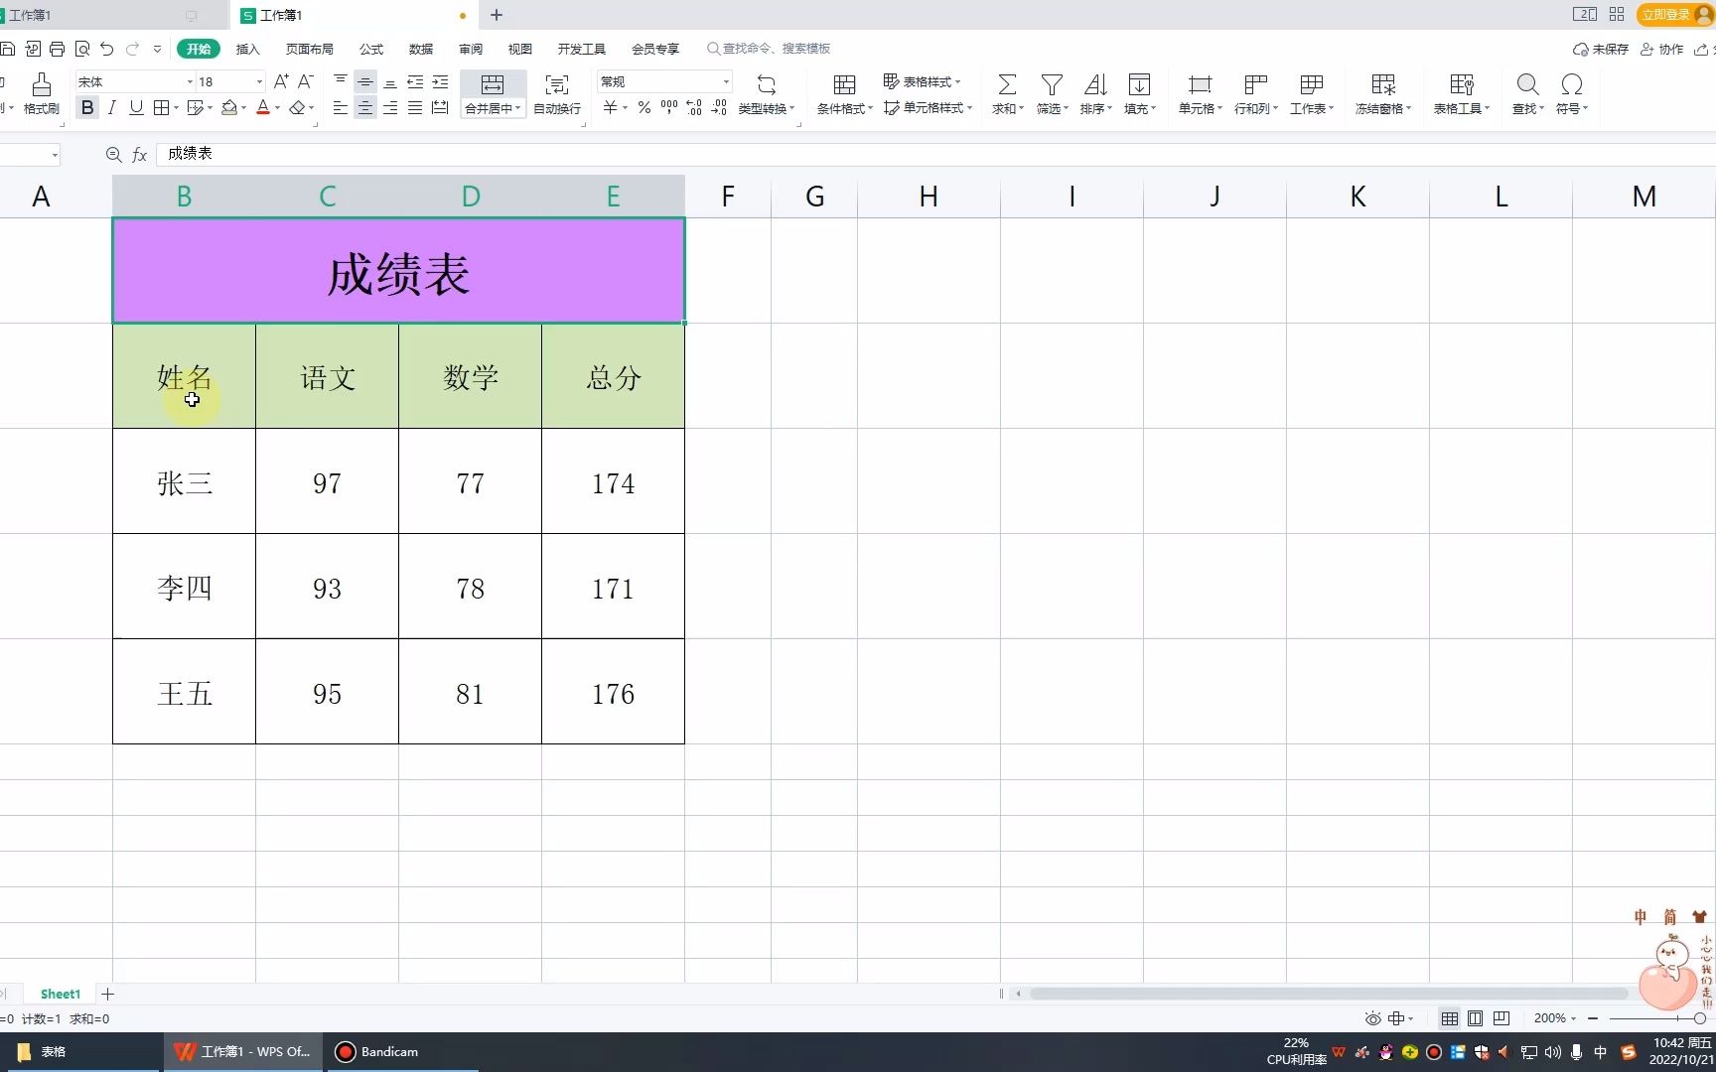The height and width of the screenshot is (1072, 1716).
Task: Click the 立即登录 login button
Action: (1664, 15)
